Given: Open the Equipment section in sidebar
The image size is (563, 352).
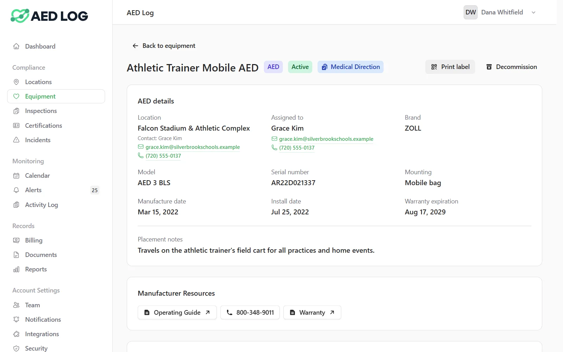Looking at the screenshot, I should click(x=56, y=96).
